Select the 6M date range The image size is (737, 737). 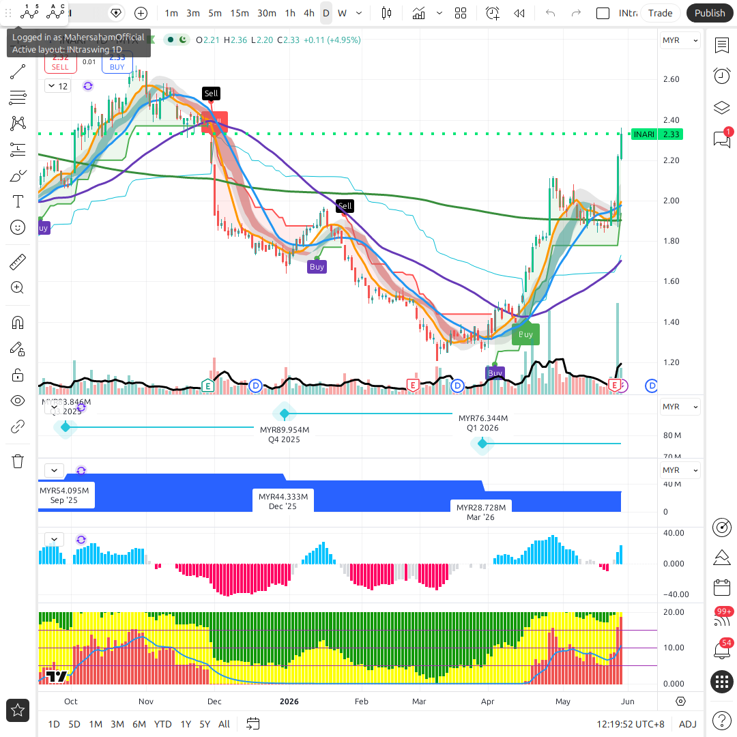(x=139, y=724)
